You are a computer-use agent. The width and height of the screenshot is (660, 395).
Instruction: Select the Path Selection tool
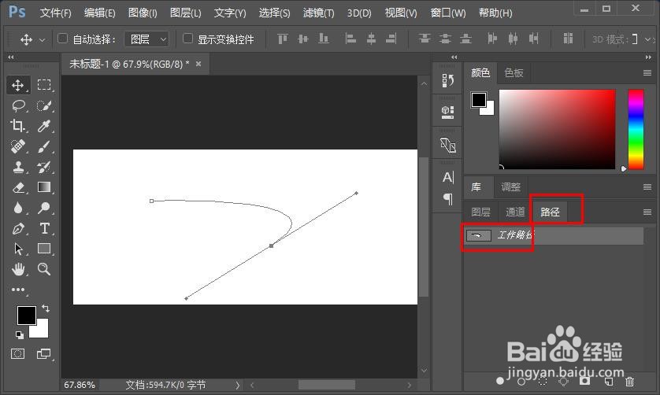click(x=17, y=249)
